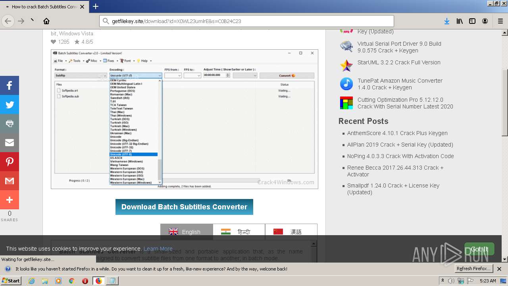
Task: Click the Recent Posts heading
Action: pyautogui.click(x=363, y=121)
